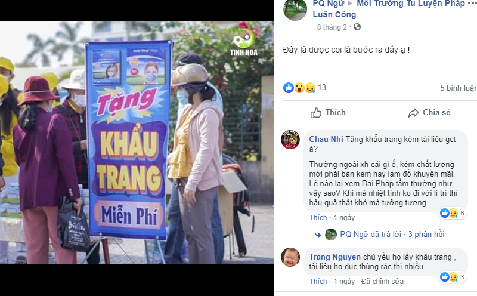
Task: Open the Trang Nguyen profile name link
Action: tap(335, 257)
